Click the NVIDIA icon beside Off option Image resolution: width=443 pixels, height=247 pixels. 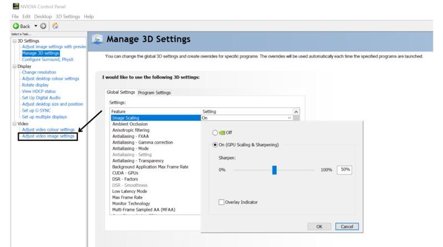click(x=222, y=133)
